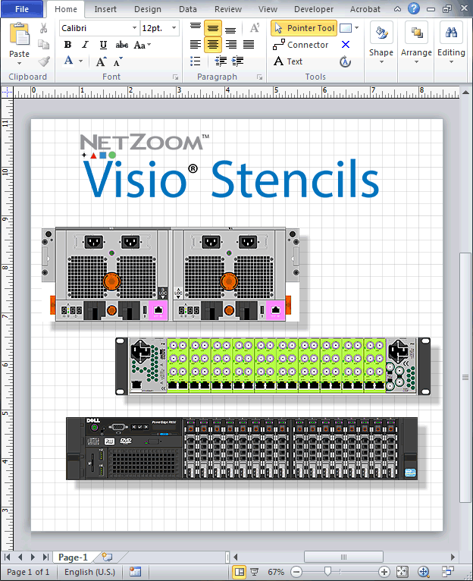Rotate text using the text direction icon
This screenshot has width=473, height=581.
tap(255, 28)
